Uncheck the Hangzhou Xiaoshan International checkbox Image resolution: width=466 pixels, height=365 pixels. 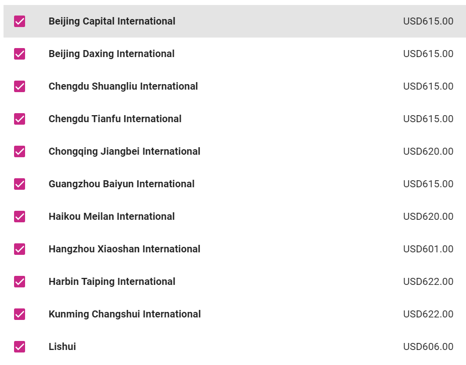pyautogui.click(x=20, y=249)
